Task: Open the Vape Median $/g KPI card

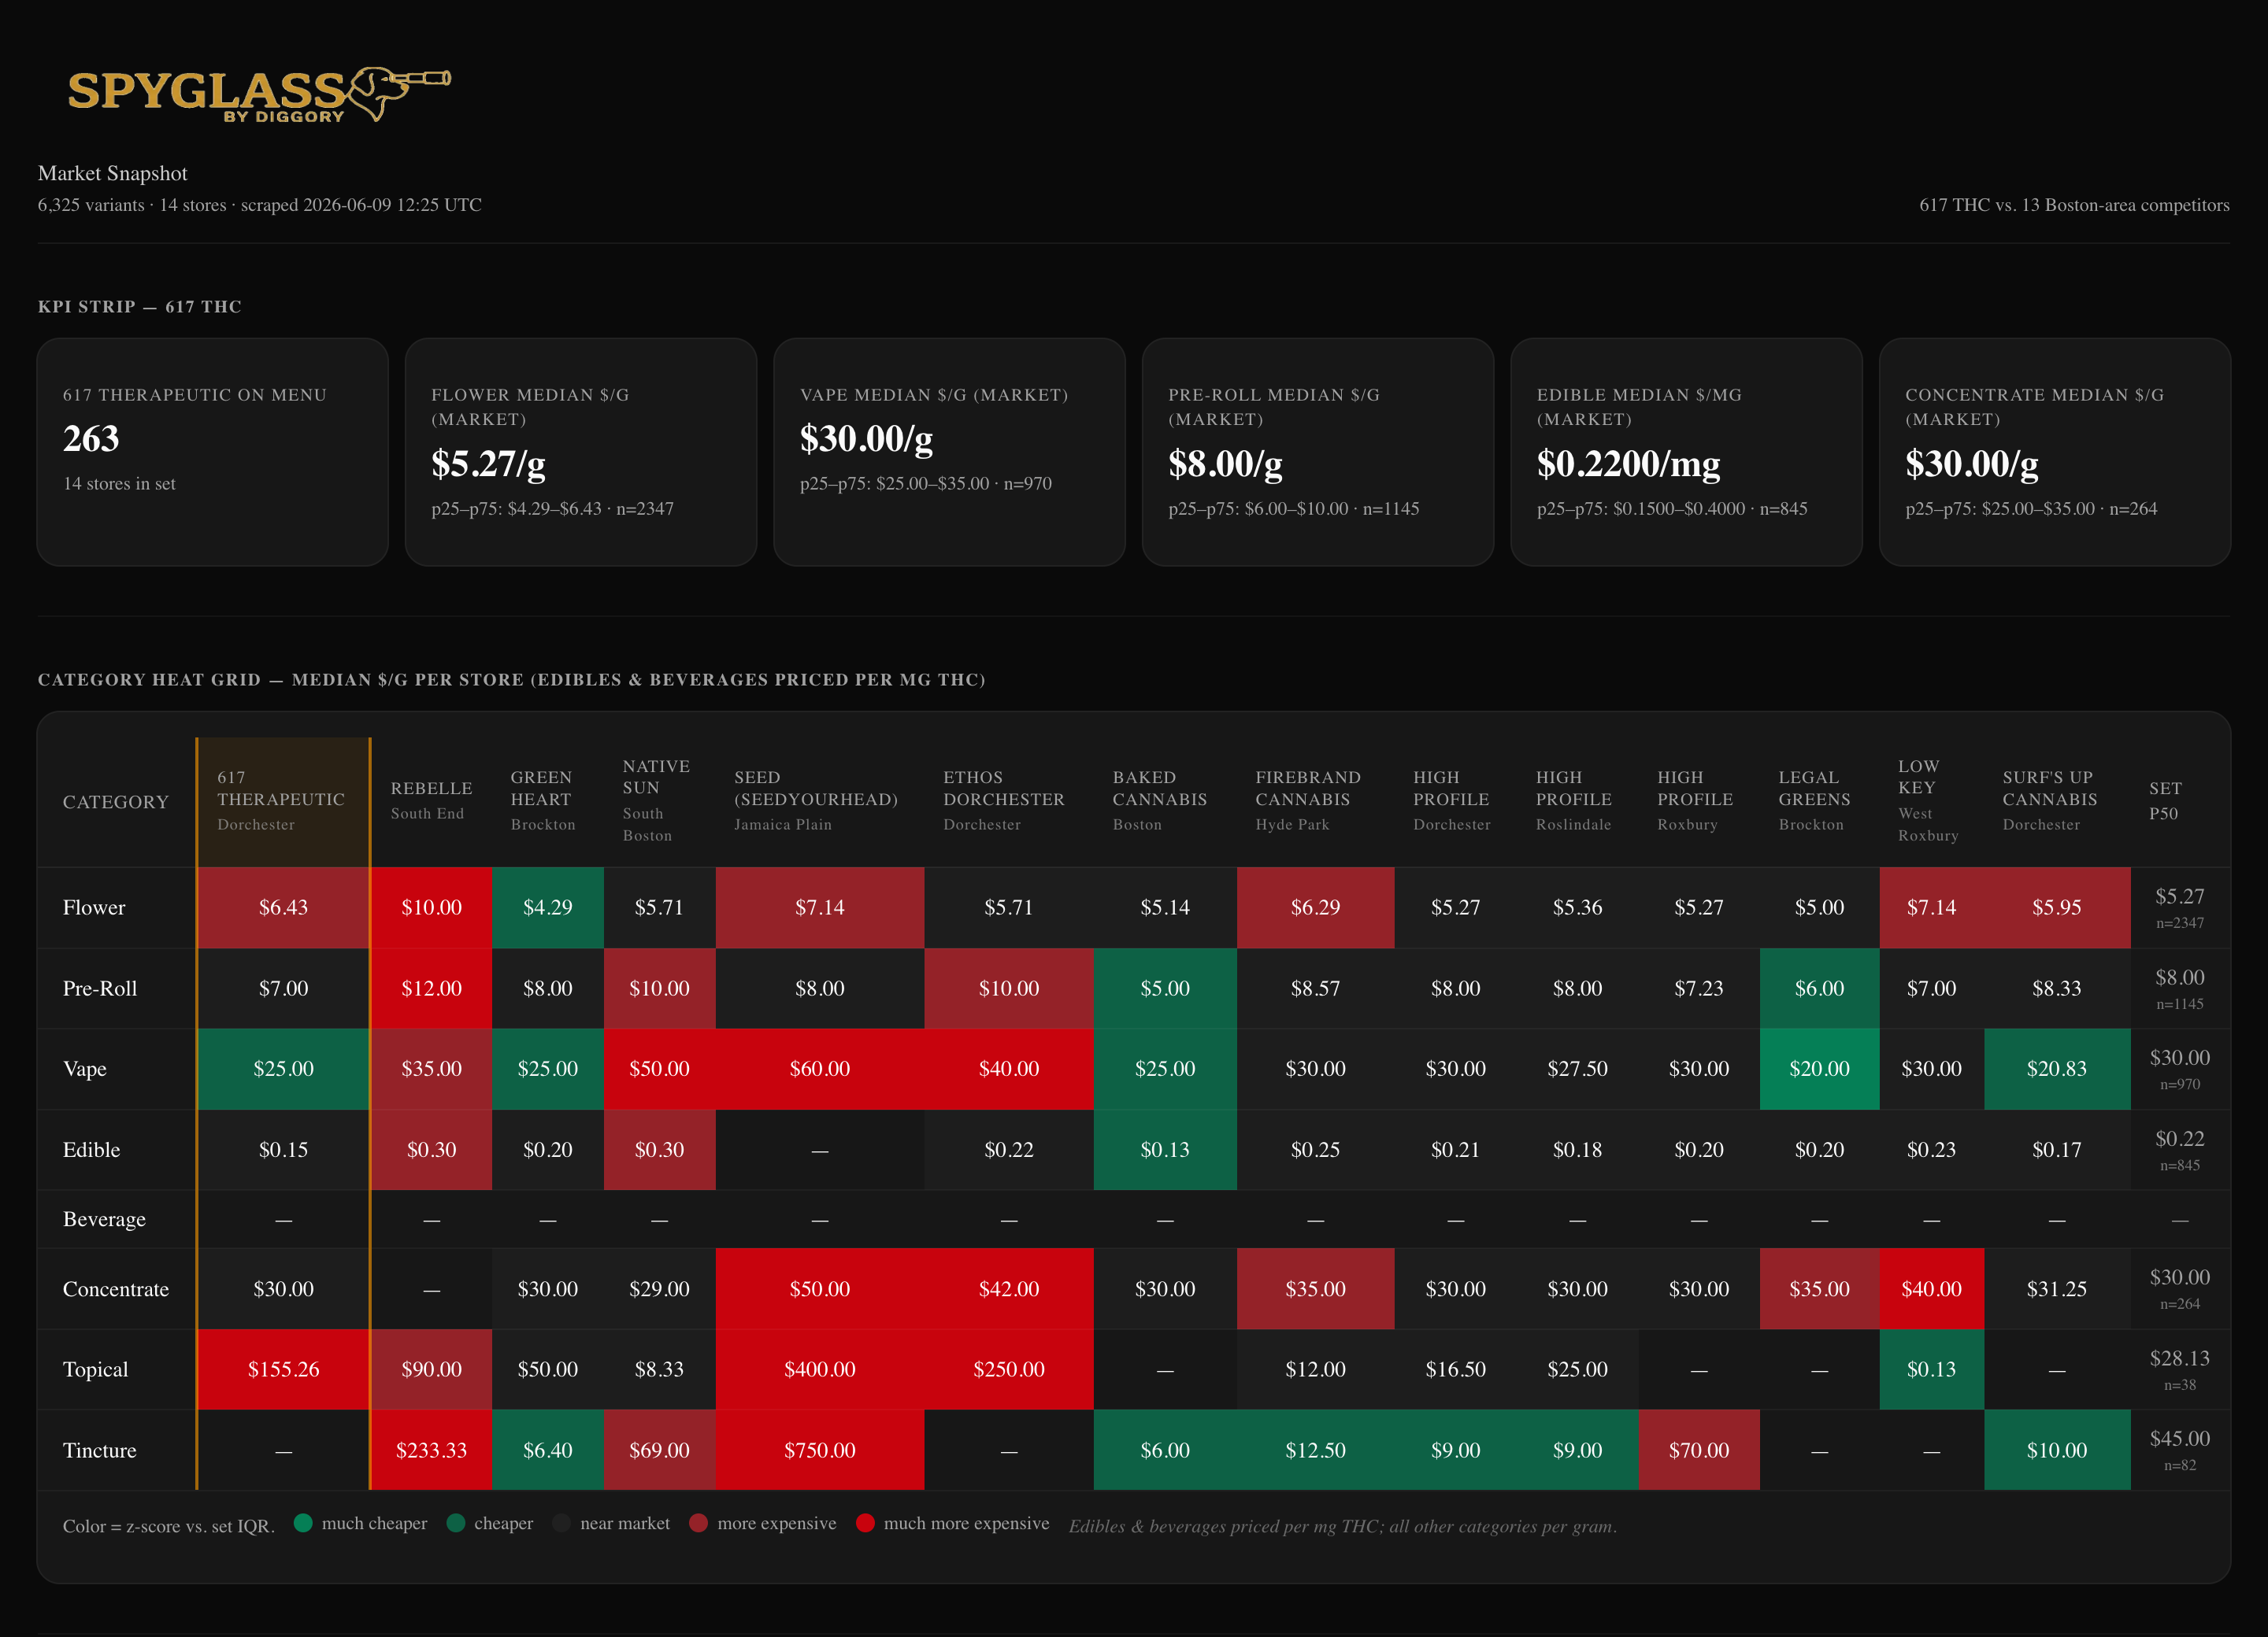Action: pyautogui.click(x=949, y=452)
